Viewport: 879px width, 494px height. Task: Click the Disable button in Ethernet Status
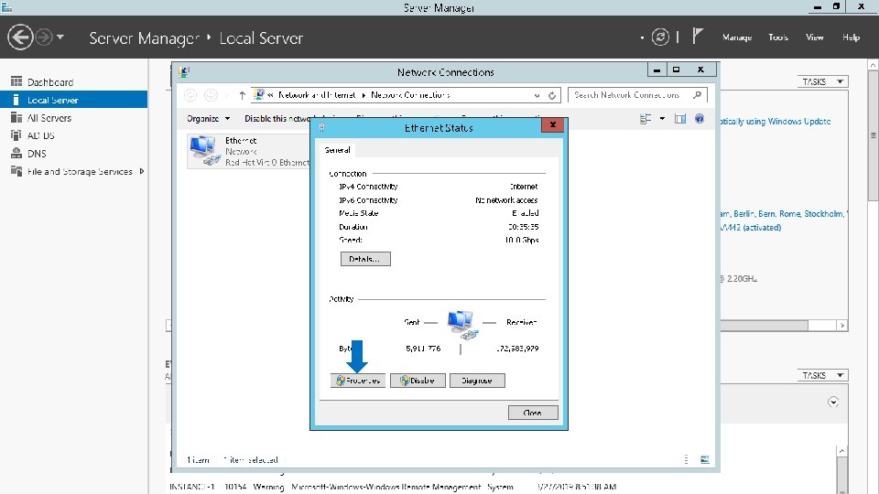418,381
